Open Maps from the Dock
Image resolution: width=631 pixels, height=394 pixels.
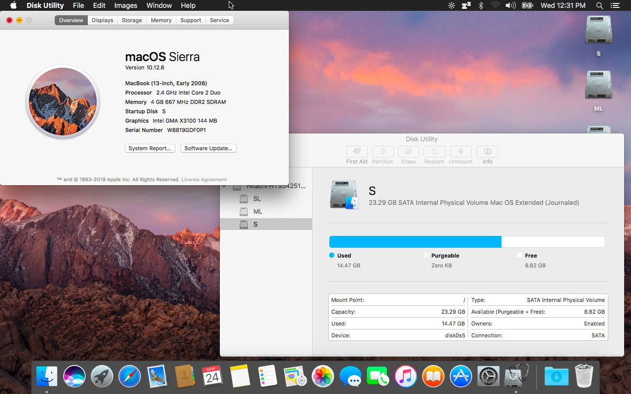295,376
